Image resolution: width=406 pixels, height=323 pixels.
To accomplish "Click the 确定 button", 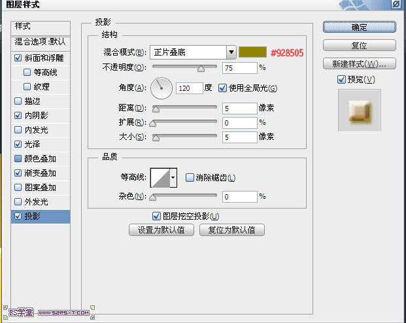I will pyautogui.click(x=359, y=27).
